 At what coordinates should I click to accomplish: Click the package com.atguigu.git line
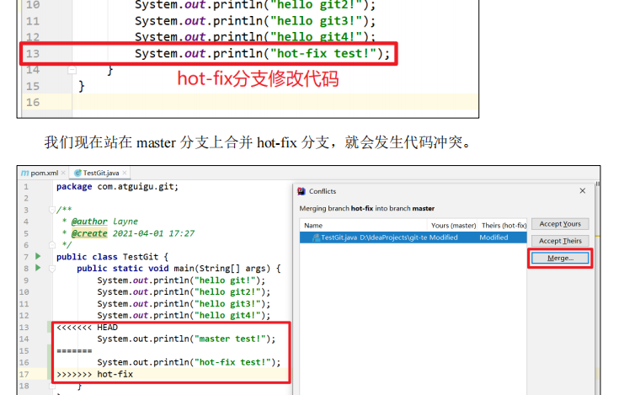[x=117, y=186]
